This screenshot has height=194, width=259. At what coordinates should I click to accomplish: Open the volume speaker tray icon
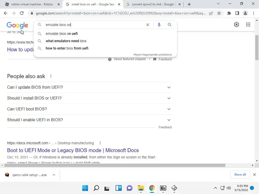229,188
